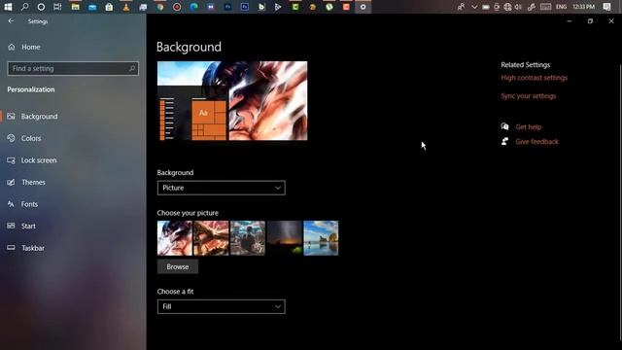622x350 pixels.
Task: Open taskbar Search magnifier
Action: point(24,7)
